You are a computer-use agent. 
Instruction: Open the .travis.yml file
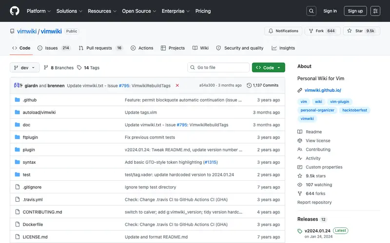[33, 200]
